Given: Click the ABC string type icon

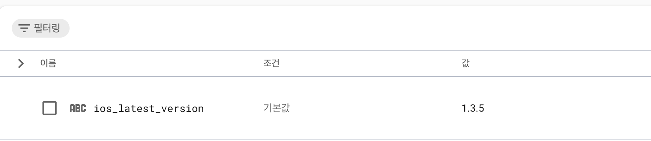Looking at the screenshot, I should 77,108.
